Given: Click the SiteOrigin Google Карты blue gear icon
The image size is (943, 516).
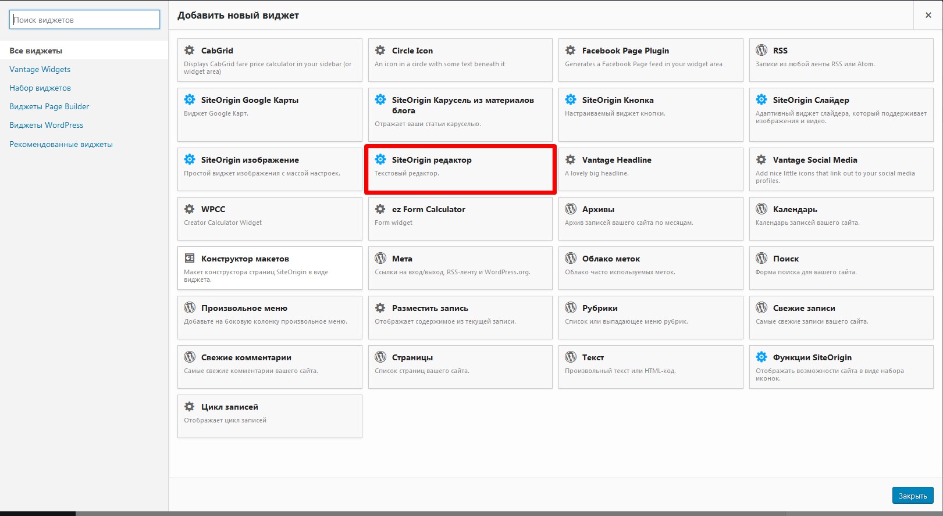Looking at the screenshot, I should coord(190,100).
